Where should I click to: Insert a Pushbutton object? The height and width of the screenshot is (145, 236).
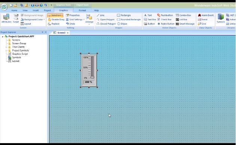pos(165,15)
